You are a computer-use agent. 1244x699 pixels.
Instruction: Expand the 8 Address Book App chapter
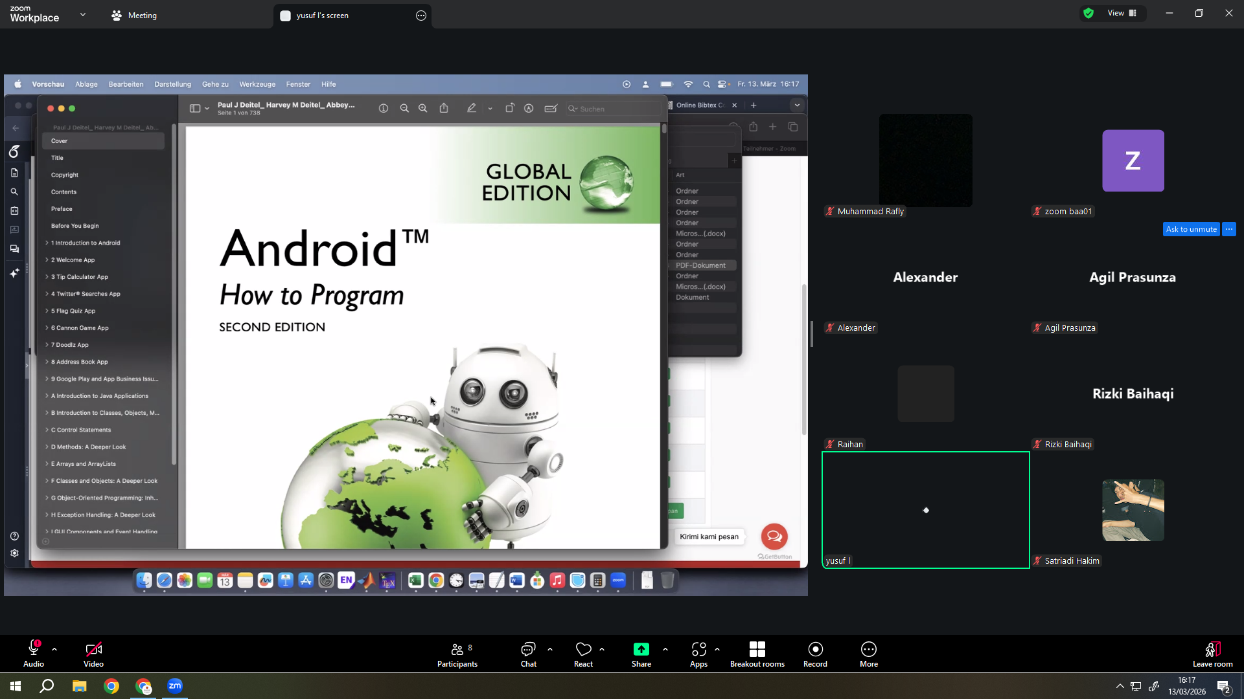point(47,362)
